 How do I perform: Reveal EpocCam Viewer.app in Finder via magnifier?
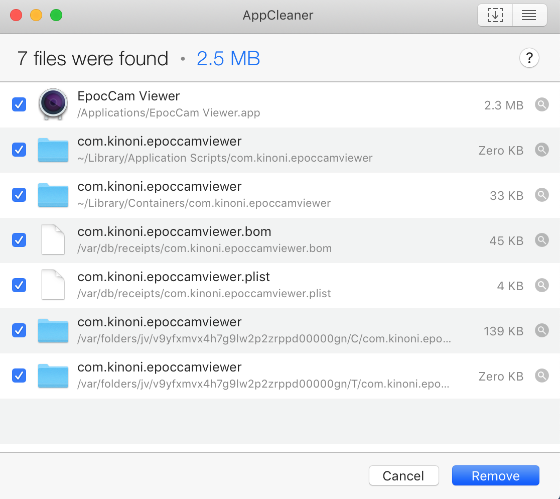[x=541, y=104]
